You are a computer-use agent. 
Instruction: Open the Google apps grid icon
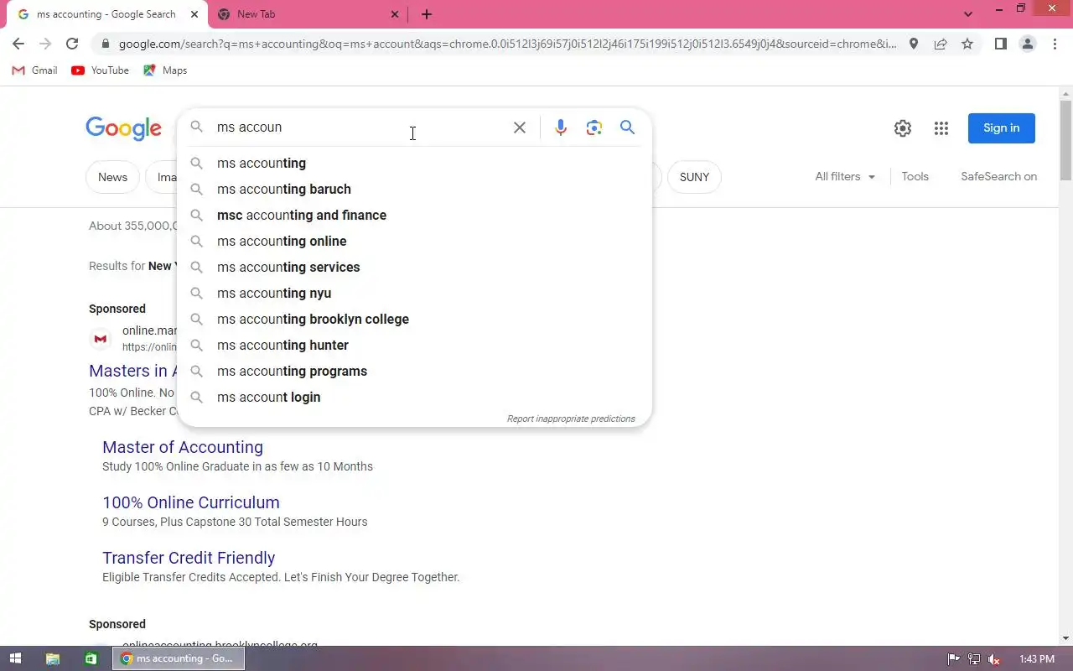click(x=941, y=128)
